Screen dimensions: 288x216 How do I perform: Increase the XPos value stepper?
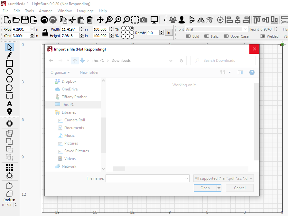(32, 28)
